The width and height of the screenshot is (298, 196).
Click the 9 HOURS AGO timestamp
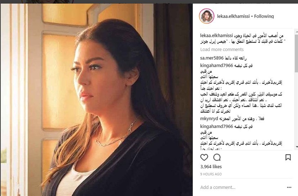pyautogui.click(x=211, y=174)
